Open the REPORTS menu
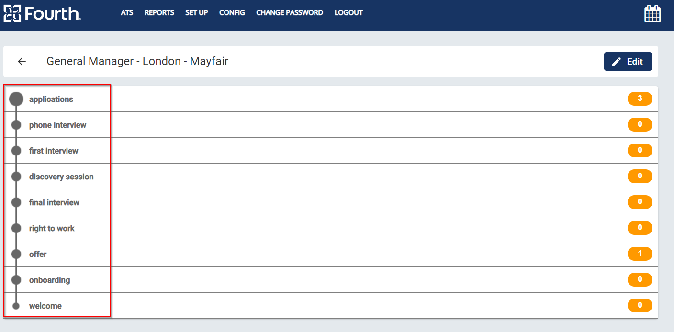The image size is (674, 332). (x=159, y=12)
